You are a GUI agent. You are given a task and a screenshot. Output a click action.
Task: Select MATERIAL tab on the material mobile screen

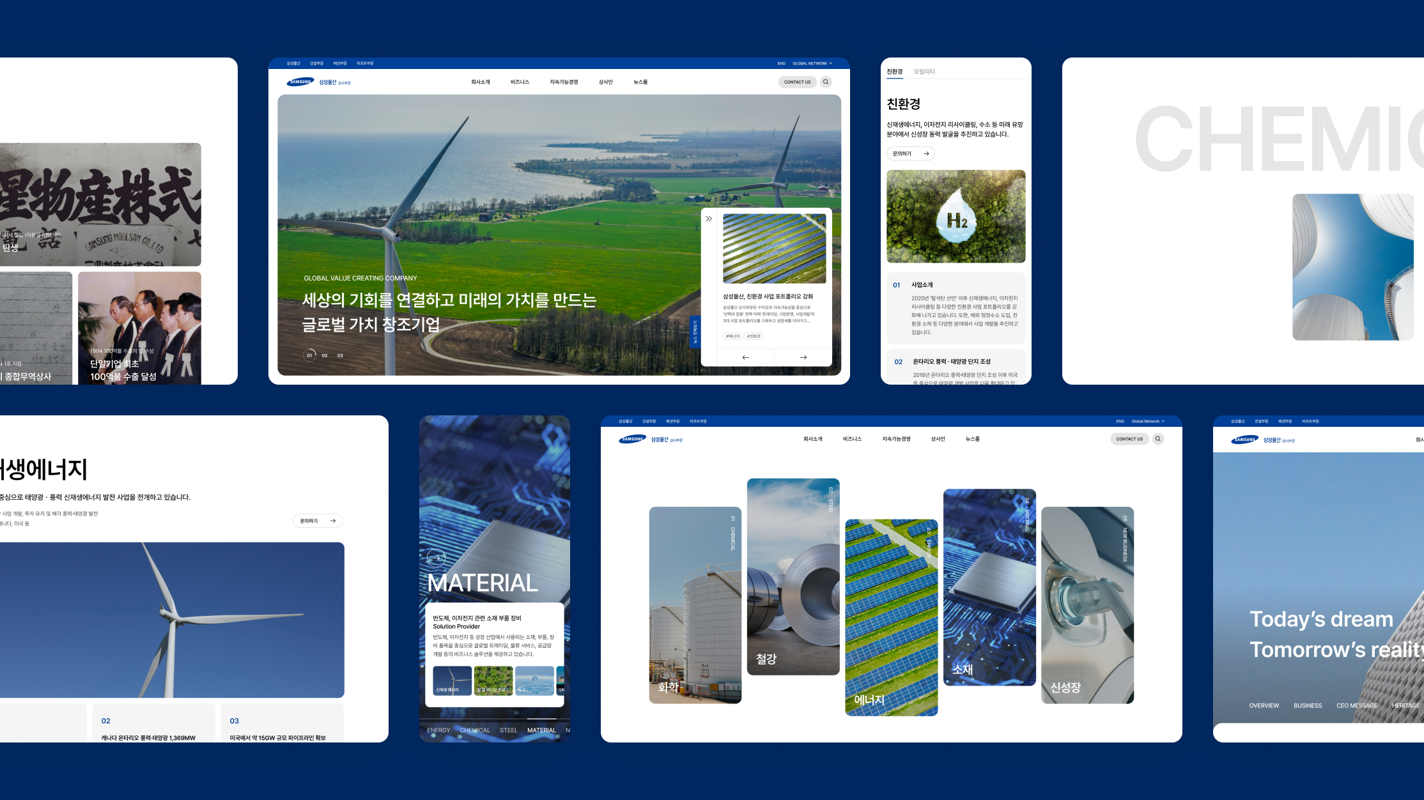coord(541,730)
